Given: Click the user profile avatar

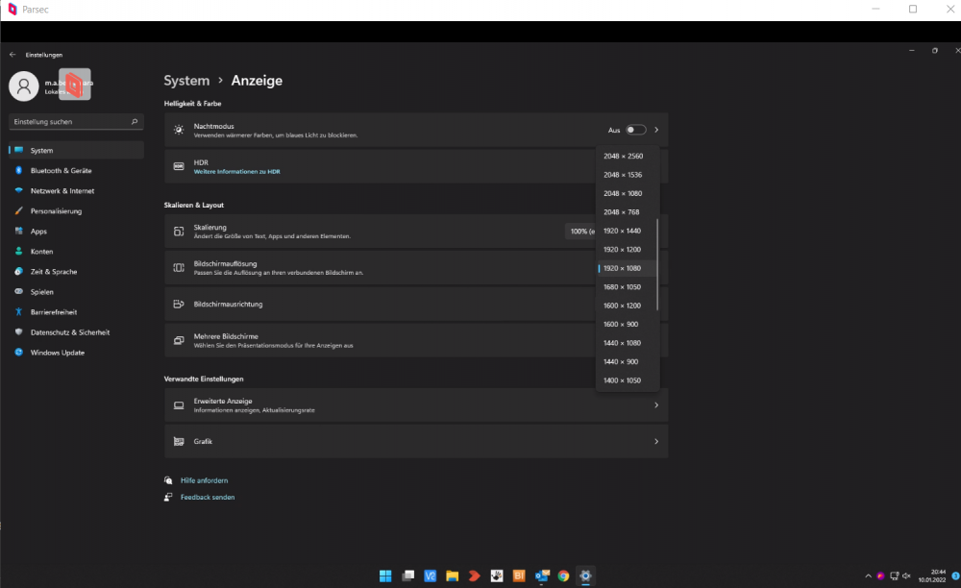Looking at the screenshot, I should 24,86.
